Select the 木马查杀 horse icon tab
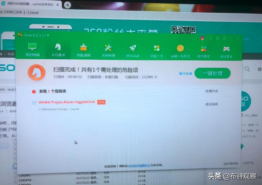Image resolution: width=262 pixels, height=185 pixels. pyautogui.click(x=58, y=50)
